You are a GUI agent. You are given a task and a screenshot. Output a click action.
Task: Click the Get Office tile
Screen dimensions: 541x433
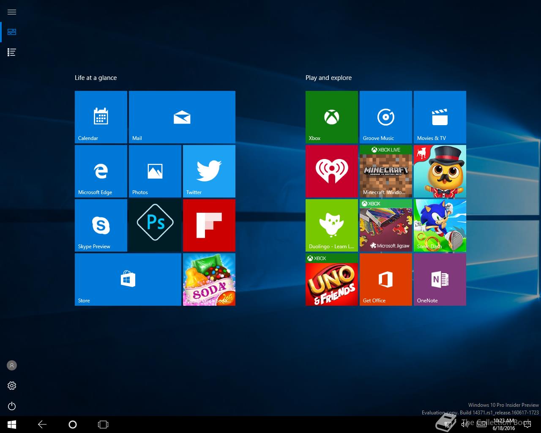click(x=386, y=280)
